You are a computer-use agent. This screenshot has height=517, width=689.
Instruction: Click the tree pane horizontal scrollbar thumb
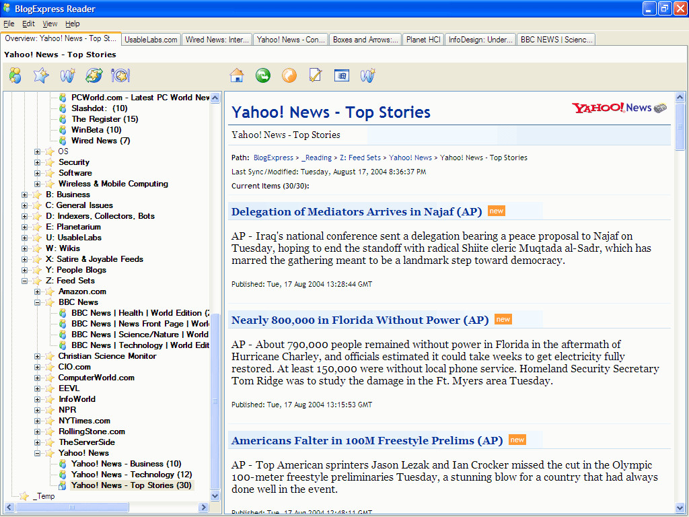point(71,508)
